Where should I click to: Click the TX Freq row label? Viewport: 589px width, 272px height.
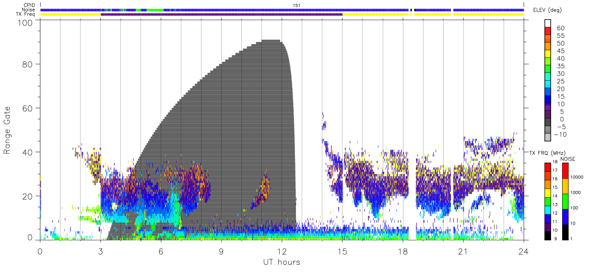tap(26, 14)
